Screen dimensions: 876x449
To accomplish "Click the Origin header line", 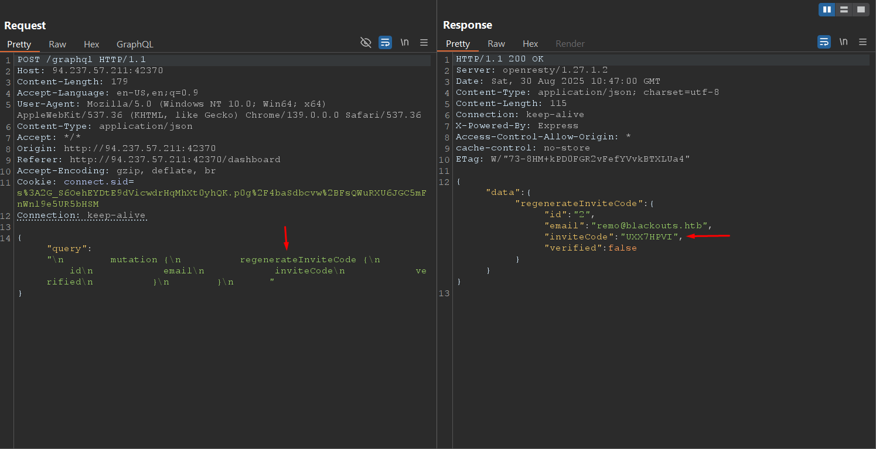I will (117, 149).
